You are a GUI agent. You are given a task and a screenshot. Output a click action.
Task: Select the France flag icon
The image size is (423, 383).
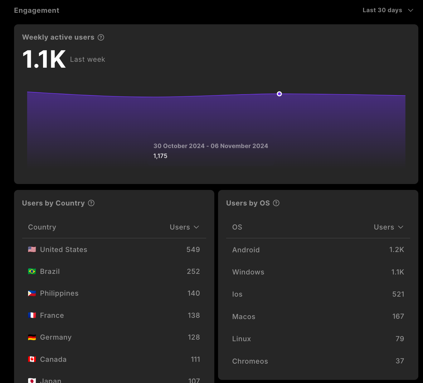pos(32,315)
